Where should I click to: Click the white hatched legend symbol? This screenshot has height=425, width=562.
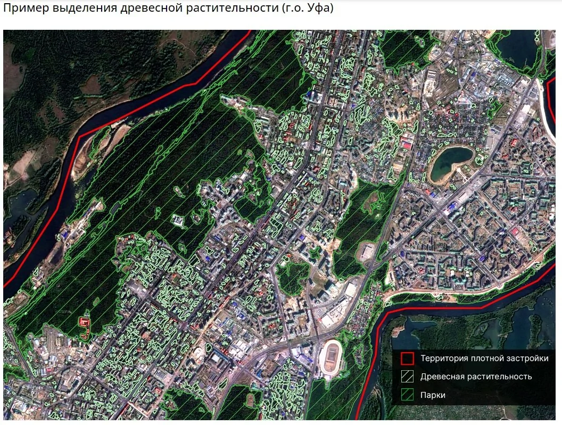point(407,377)
